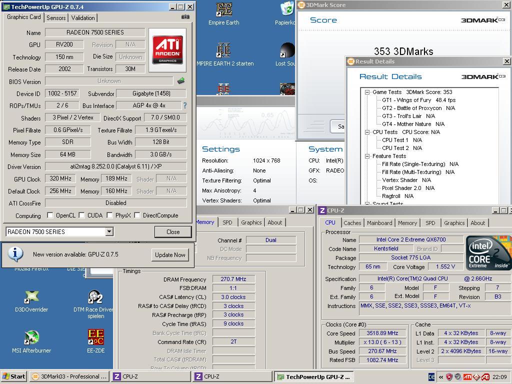Click the Core Speed 3518.89 MHz field
The height and width of the screenshot is (384, 512).
click(382, 333)
